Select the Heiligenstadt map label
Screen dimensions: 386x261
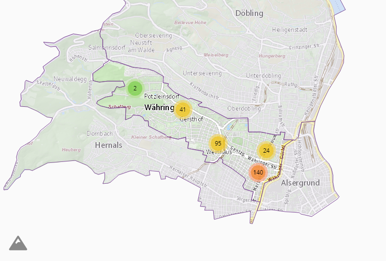coord(289,30)
